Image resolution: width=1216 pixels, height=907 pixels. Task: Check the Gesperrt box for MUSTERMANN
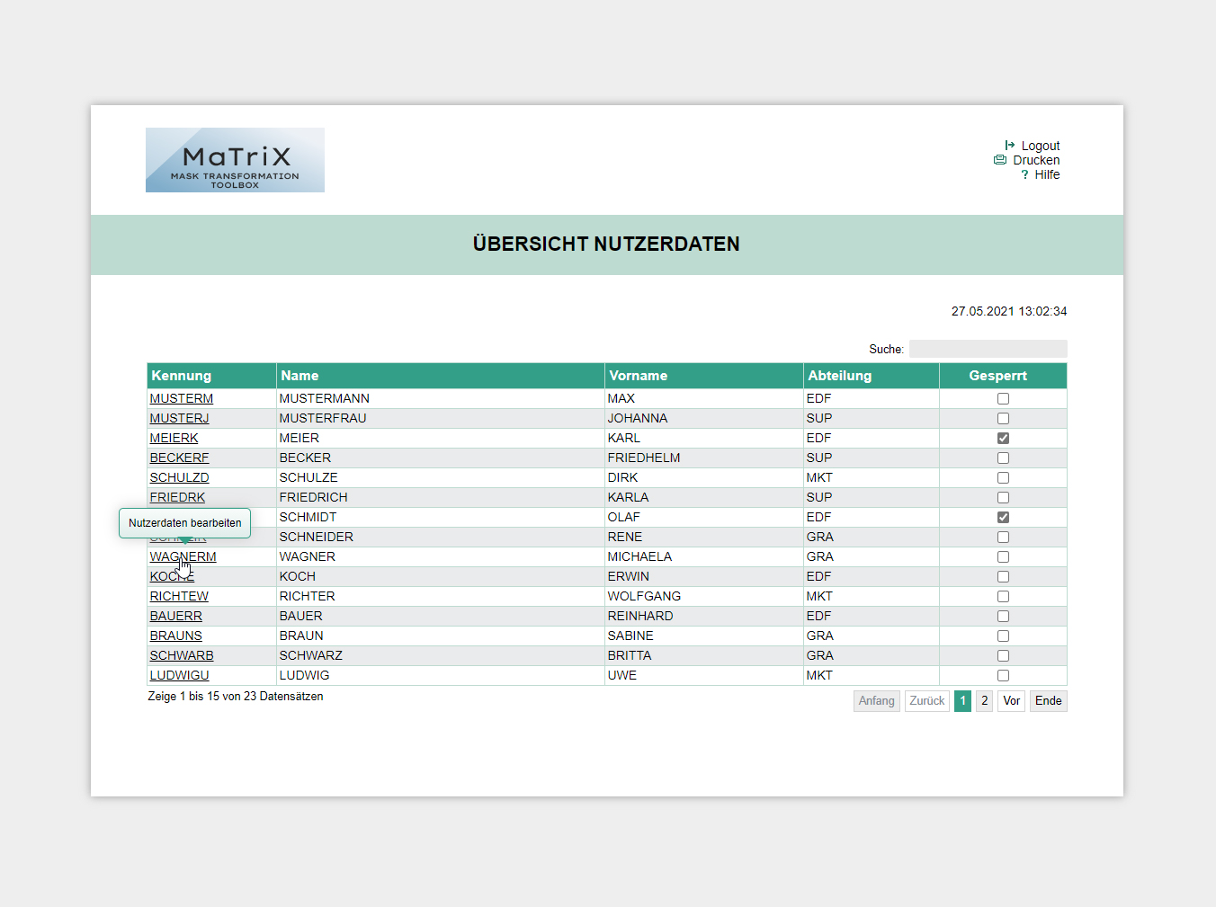point(1003,398)
